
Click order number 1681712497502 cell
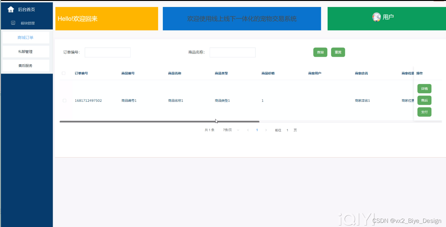pos(88,101)
